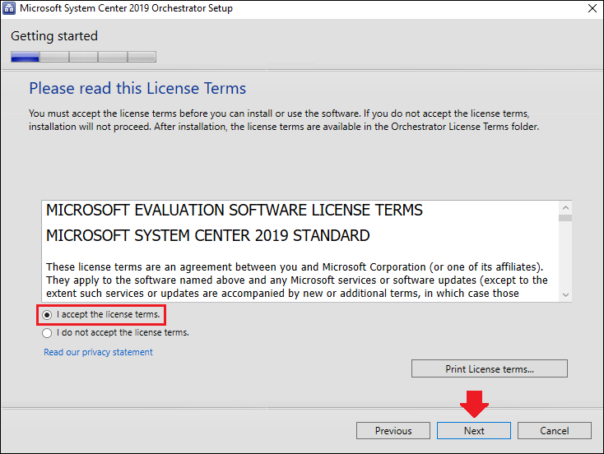Click the 'Getting started' progress bar
The height and width of the screenshot is (454, 604).
click(83, 57)
